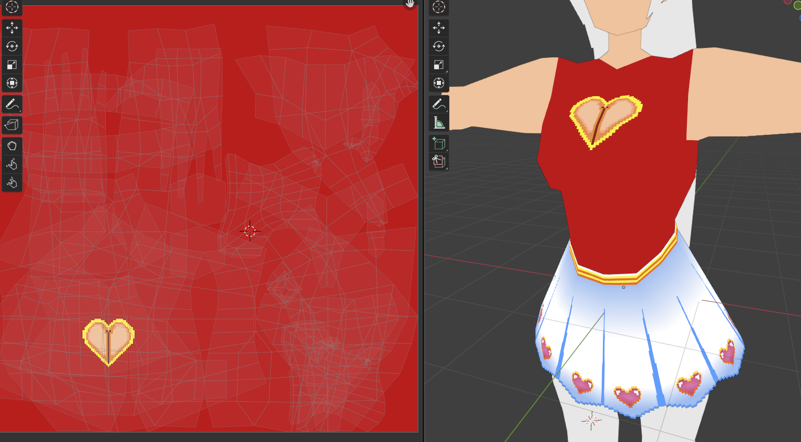
Task: Choose the Add Cube tool
Action: [438, 143]
